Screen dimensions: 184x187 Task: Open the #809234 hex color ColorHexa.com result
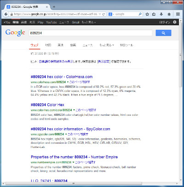click(62, 77)
